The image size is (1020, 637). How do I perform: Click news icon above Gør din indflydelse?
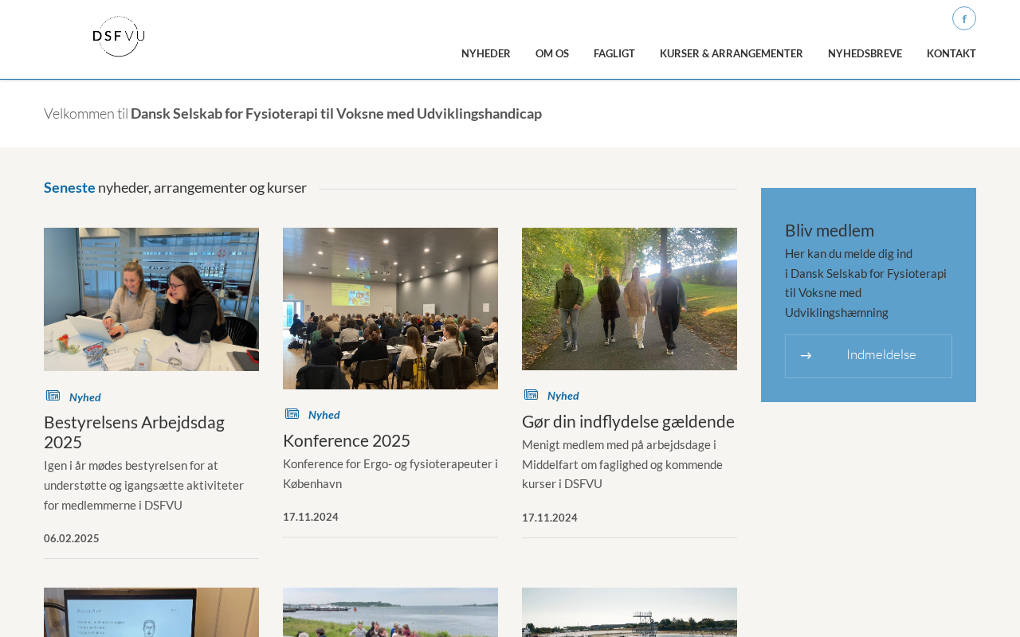click(x=531, y=395)
